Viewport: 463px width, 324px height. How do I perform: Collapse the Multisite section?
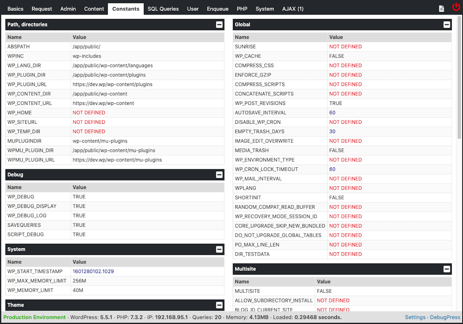click(x=447, y=269)
